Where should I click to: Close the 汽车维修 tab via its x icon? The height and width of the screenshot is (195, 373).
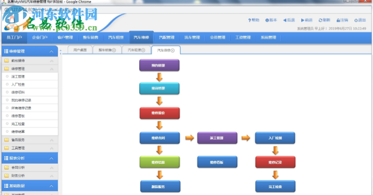tap(173, 50)
